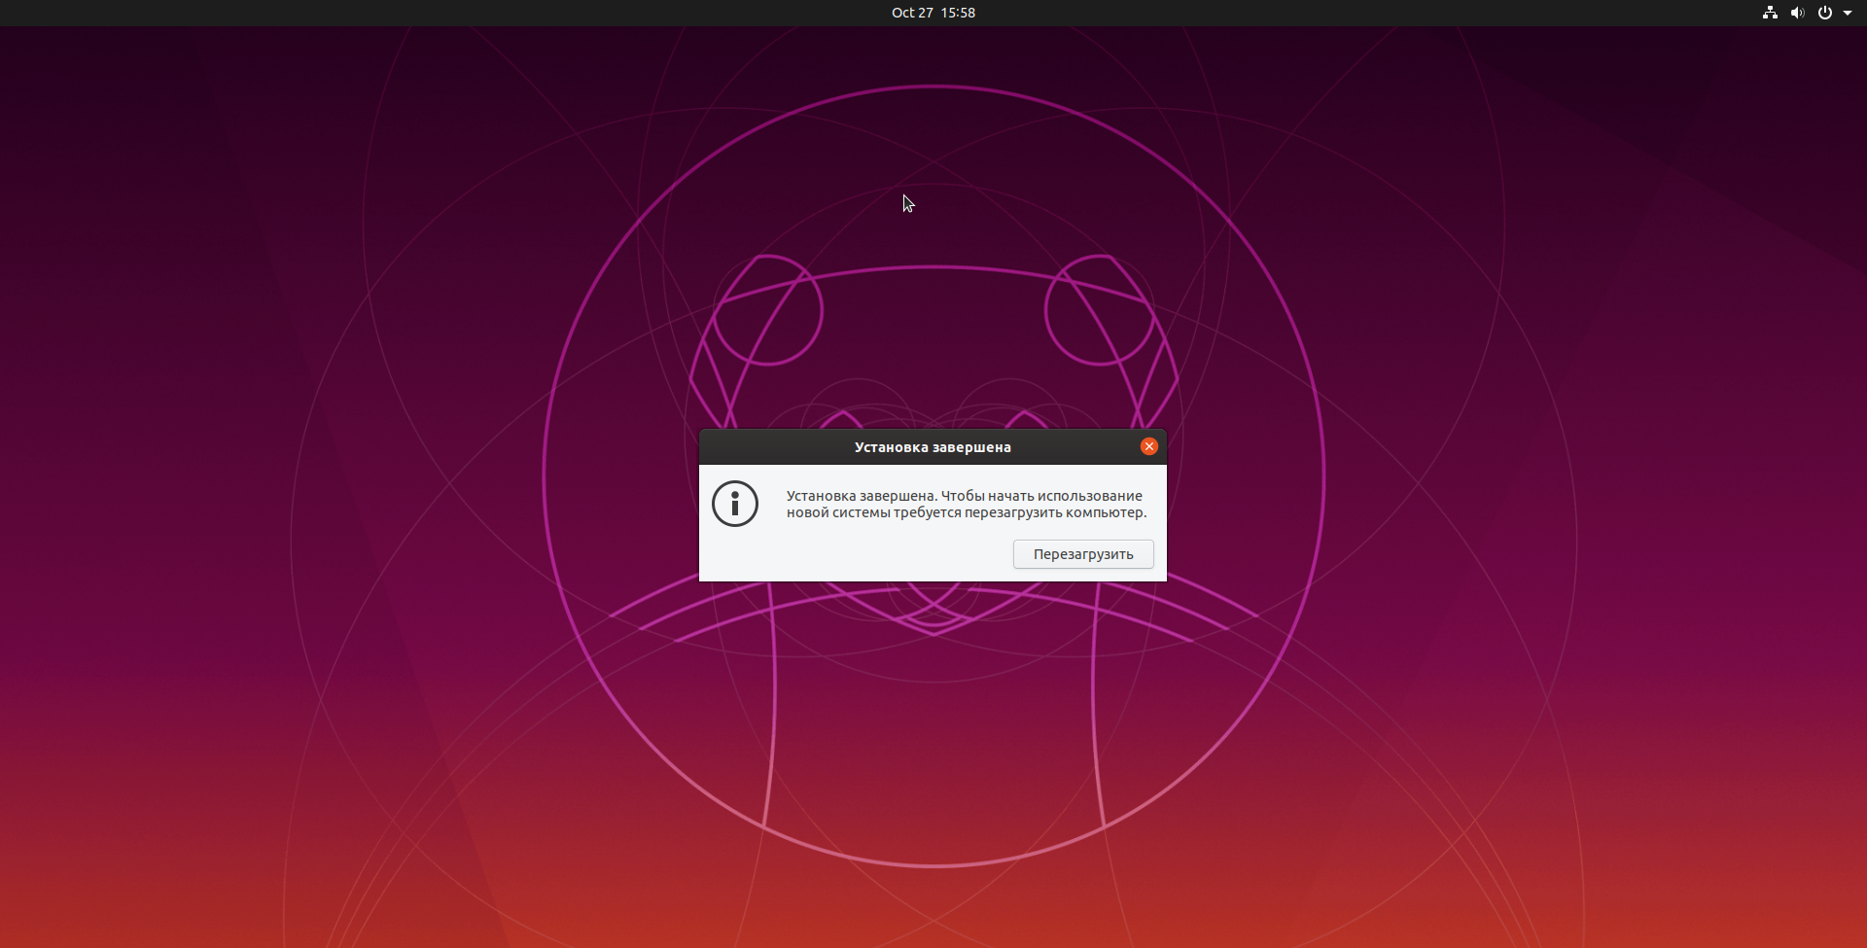Close the Установка завершена dialog
The width and height of the screenshot is (1867, 948).
(x=1149, y=446)
